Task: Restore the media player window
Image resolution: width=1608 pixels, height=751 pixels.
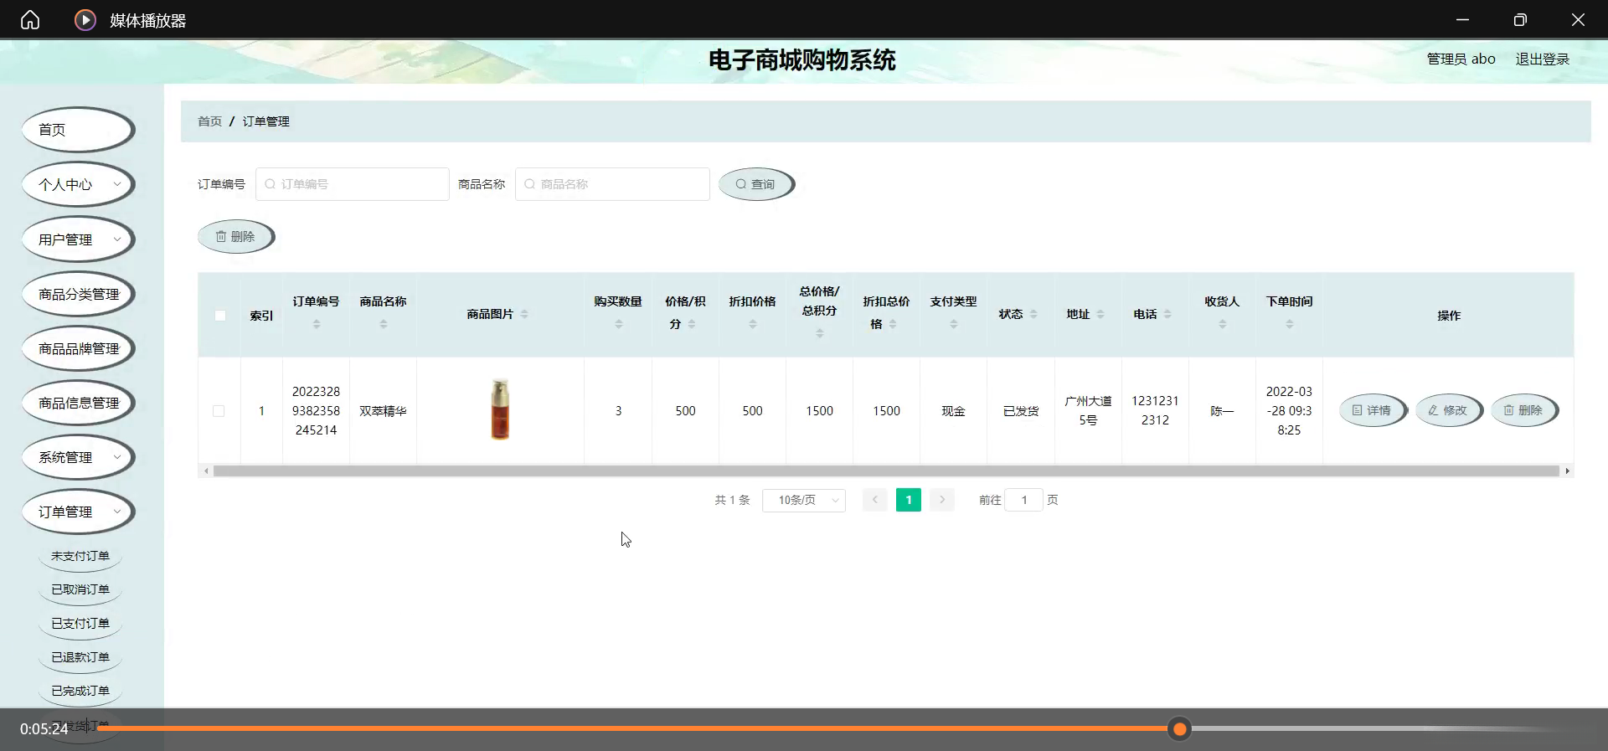Action: [x=1520, y=20]
